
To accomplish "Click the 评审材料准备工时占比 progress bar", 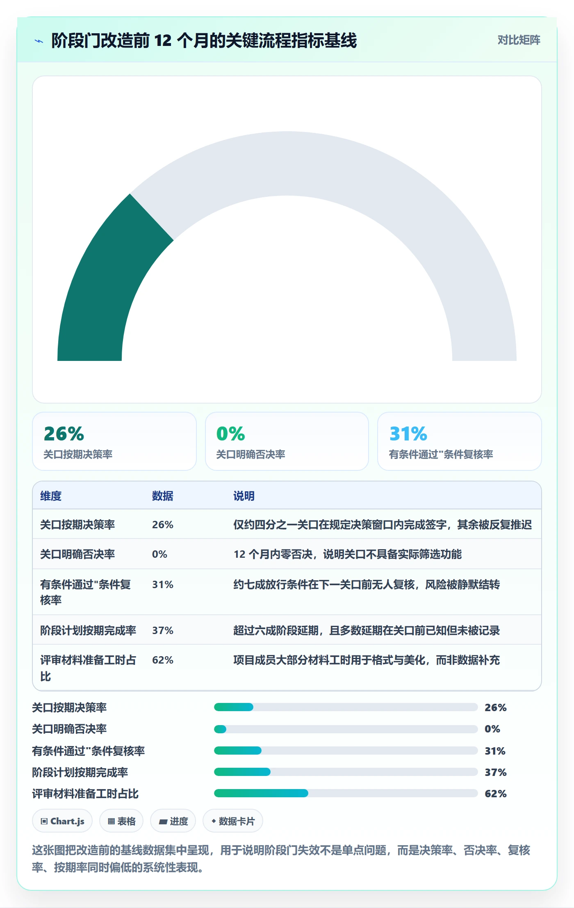I will click(346, 793).
